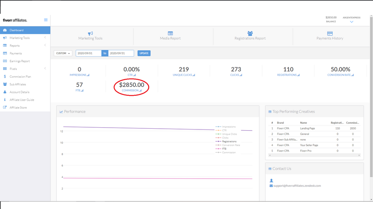The image size is (373, 209).
Task: Click the UPDATE button
Action: 144,53
